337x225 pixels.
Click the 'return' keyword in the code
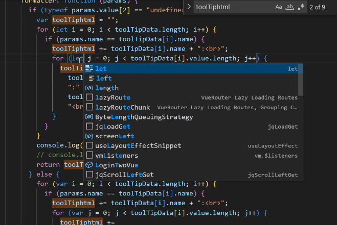coord(48,165)
